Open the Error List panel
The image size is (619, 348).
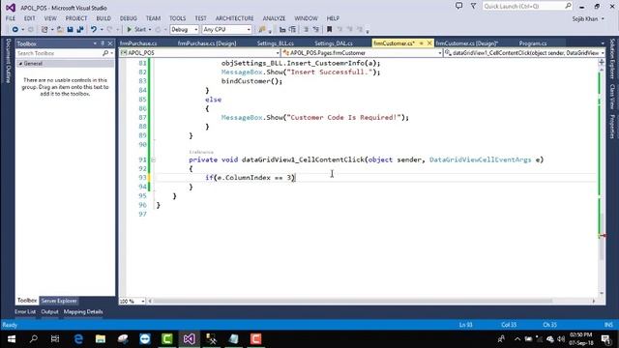coord(25,311)
